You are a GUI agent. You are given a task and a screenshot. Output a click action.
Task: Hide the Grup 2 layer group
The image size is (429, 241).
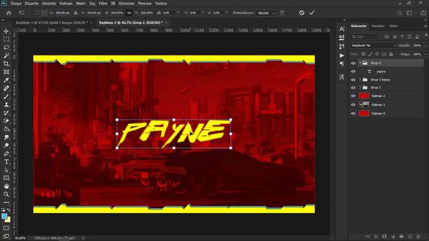tap(353, 63)
